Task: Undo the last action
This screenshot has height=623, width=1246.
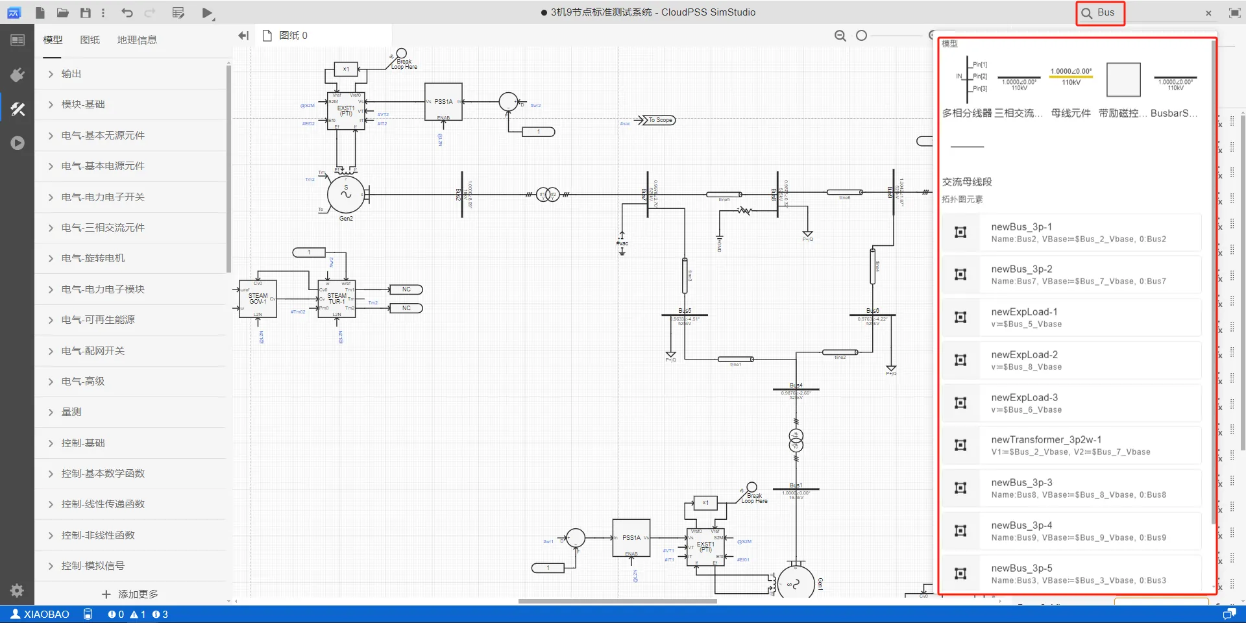Action: [x=127, y=12]
